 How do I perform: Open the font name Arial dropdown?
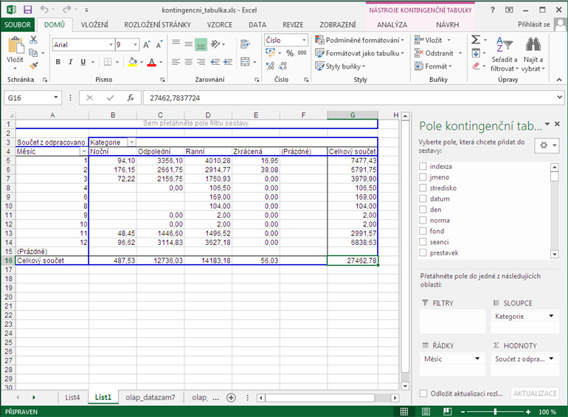pyautogui.click(x=111, y=44)
